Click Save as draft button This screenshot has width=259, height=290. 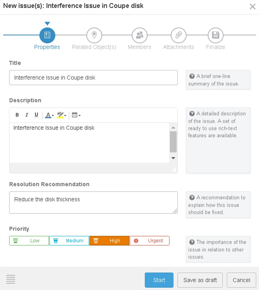tap(200, 280)
